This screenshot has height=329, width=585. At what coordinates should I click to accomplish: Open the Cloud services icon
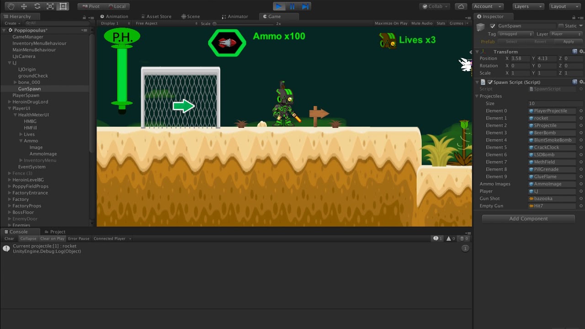461,6
